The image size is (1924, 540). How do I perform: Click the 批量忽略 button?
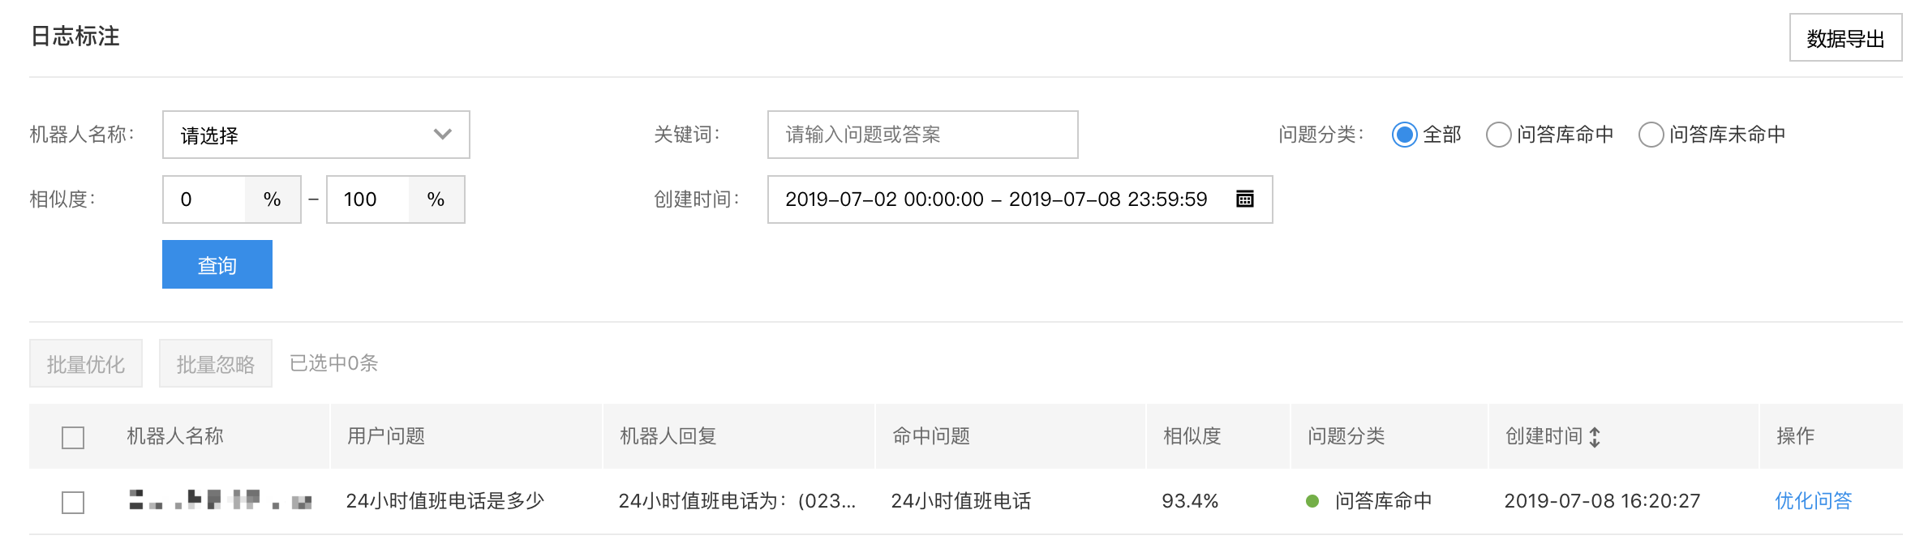(x=215, y=364)
